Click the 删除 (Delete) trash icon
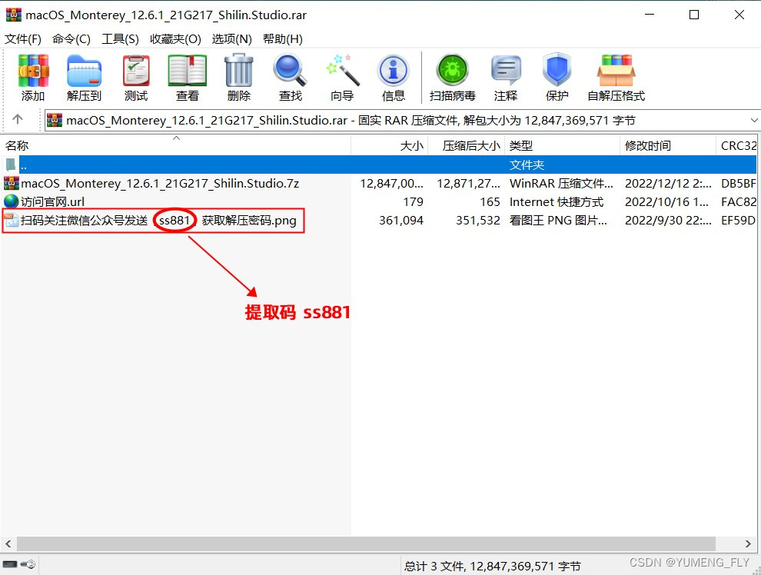This screenshot has width=761, height=575. click(239, 71)
